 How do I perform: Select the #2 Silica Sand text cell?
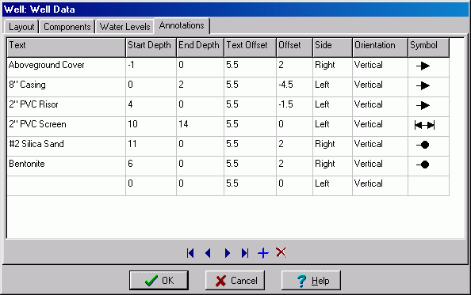point(66,146)
